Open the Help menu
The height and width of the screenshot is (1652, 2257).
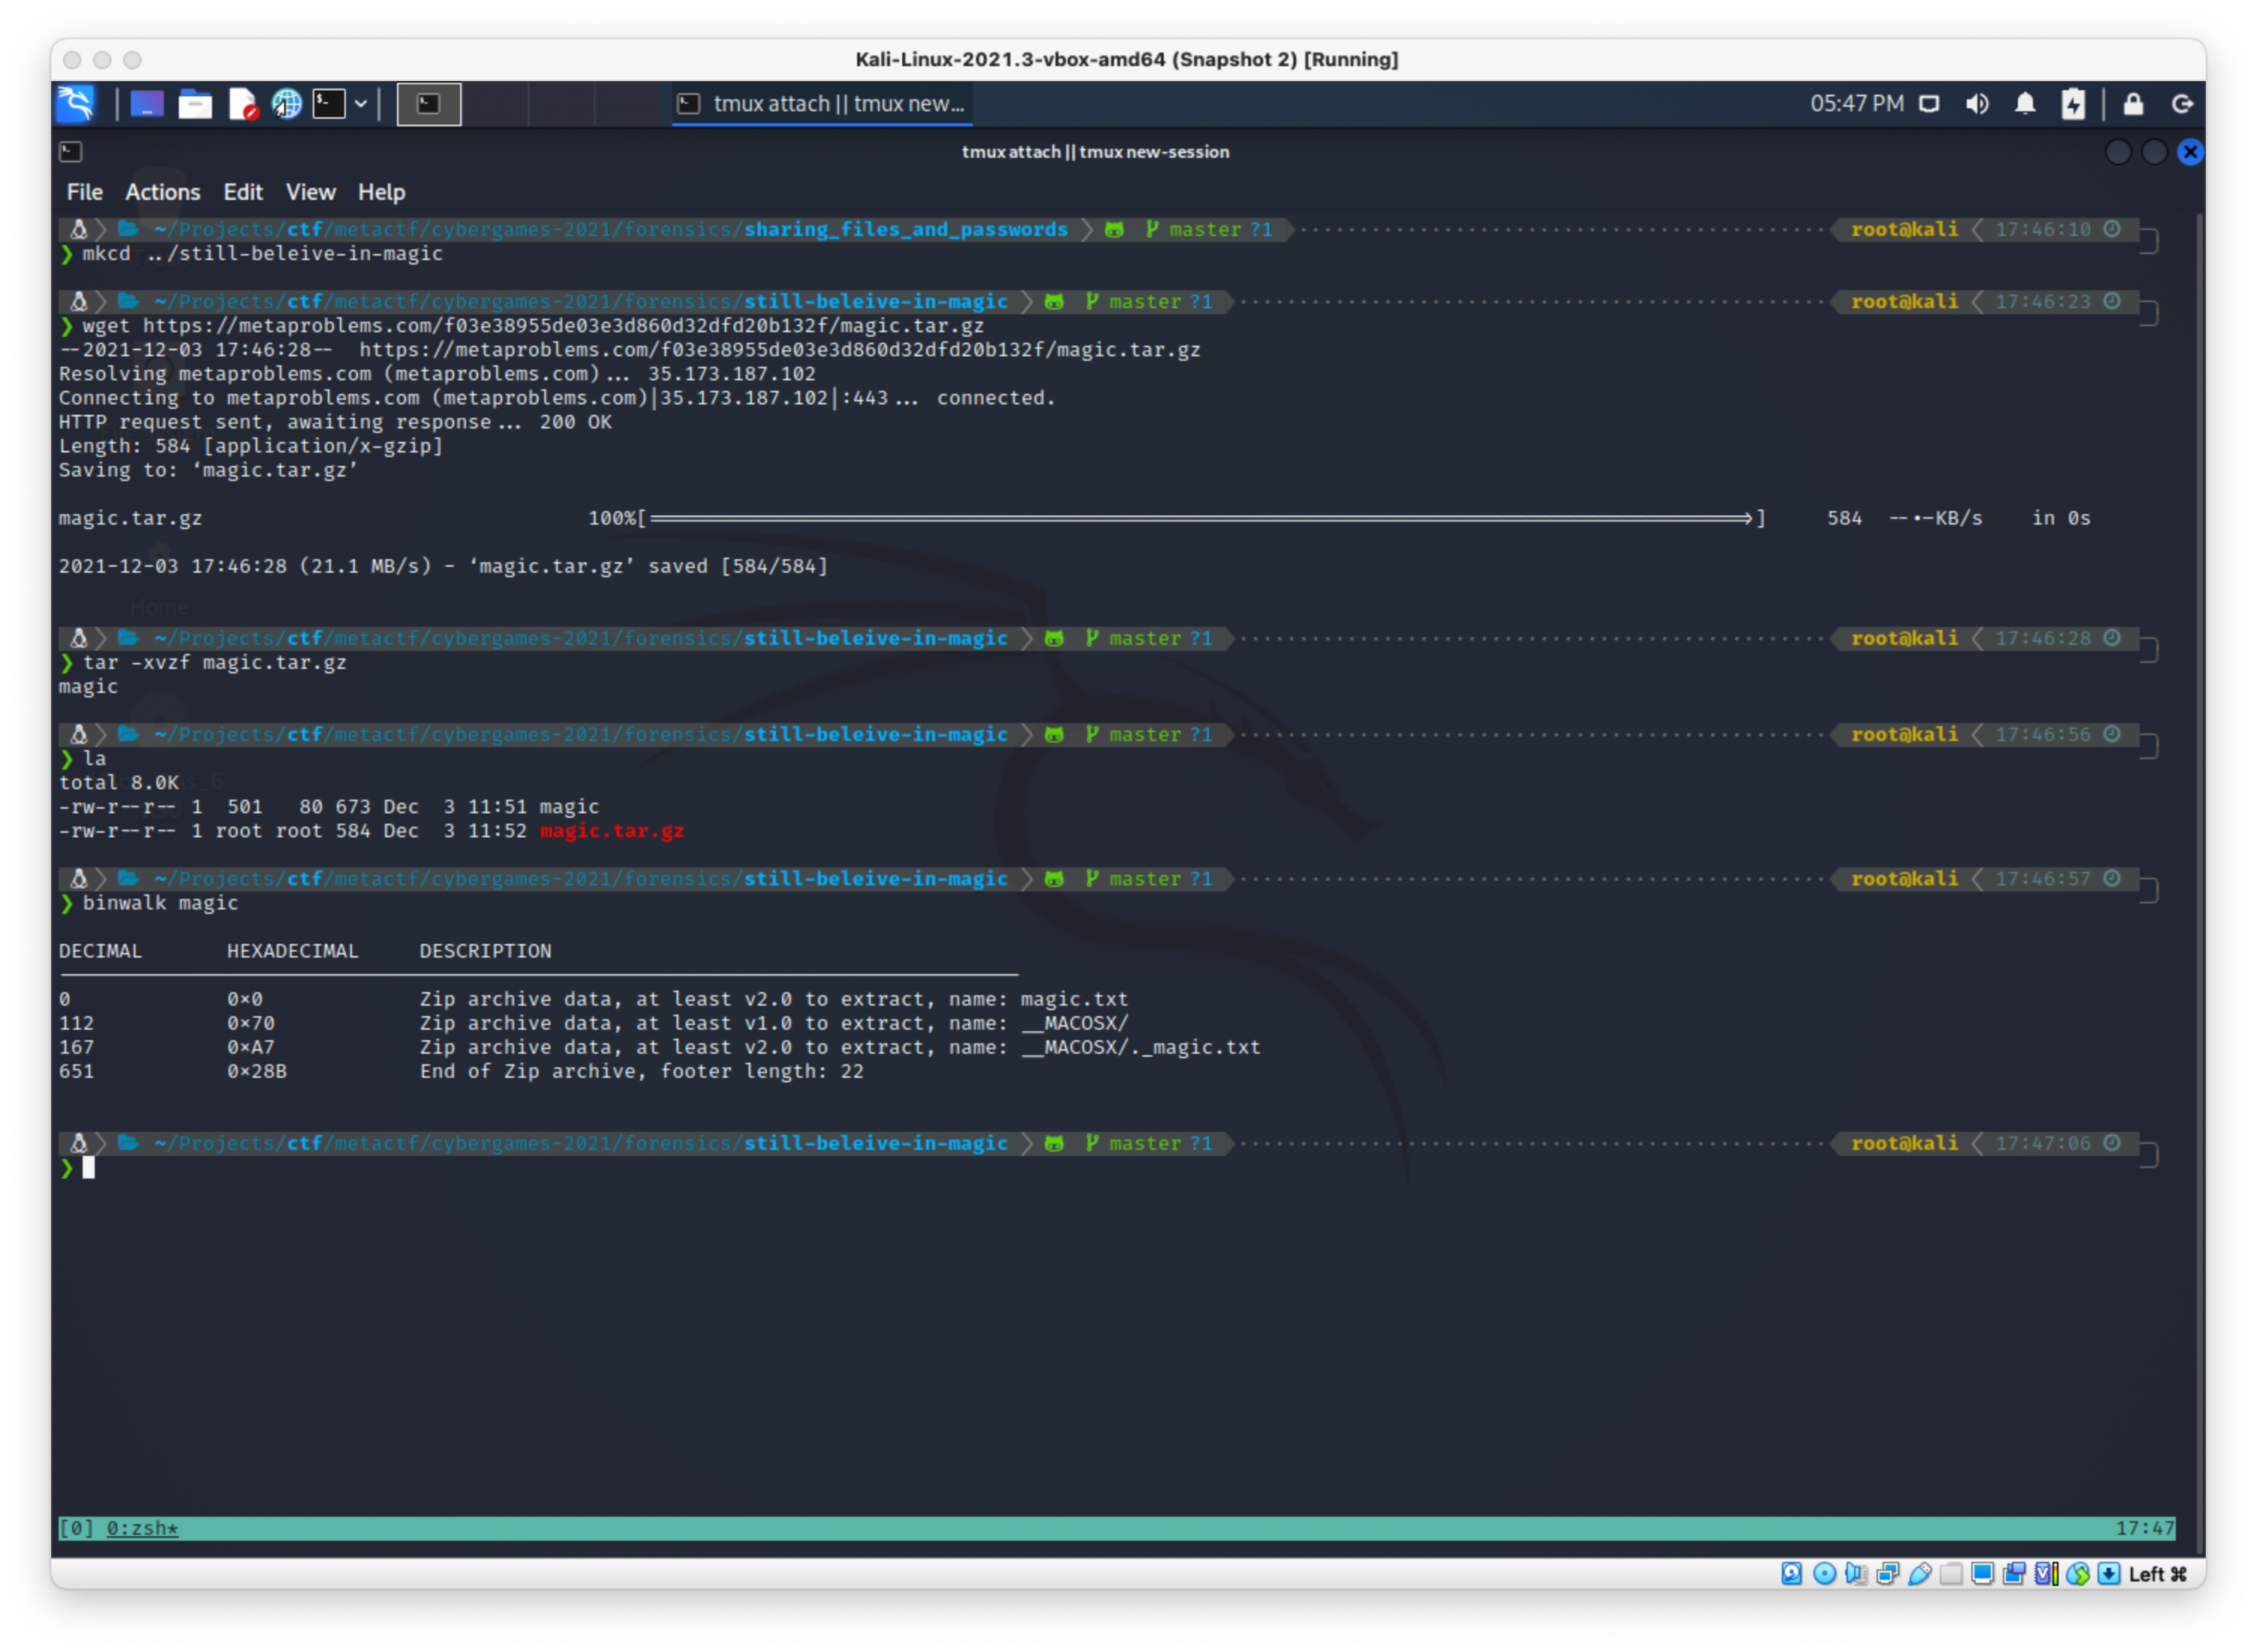(x=381, y=192)
